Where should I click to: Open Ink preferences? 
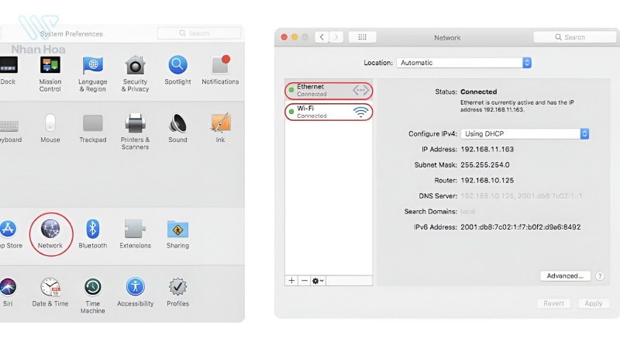pyautogui.click(x=220, y=129)
